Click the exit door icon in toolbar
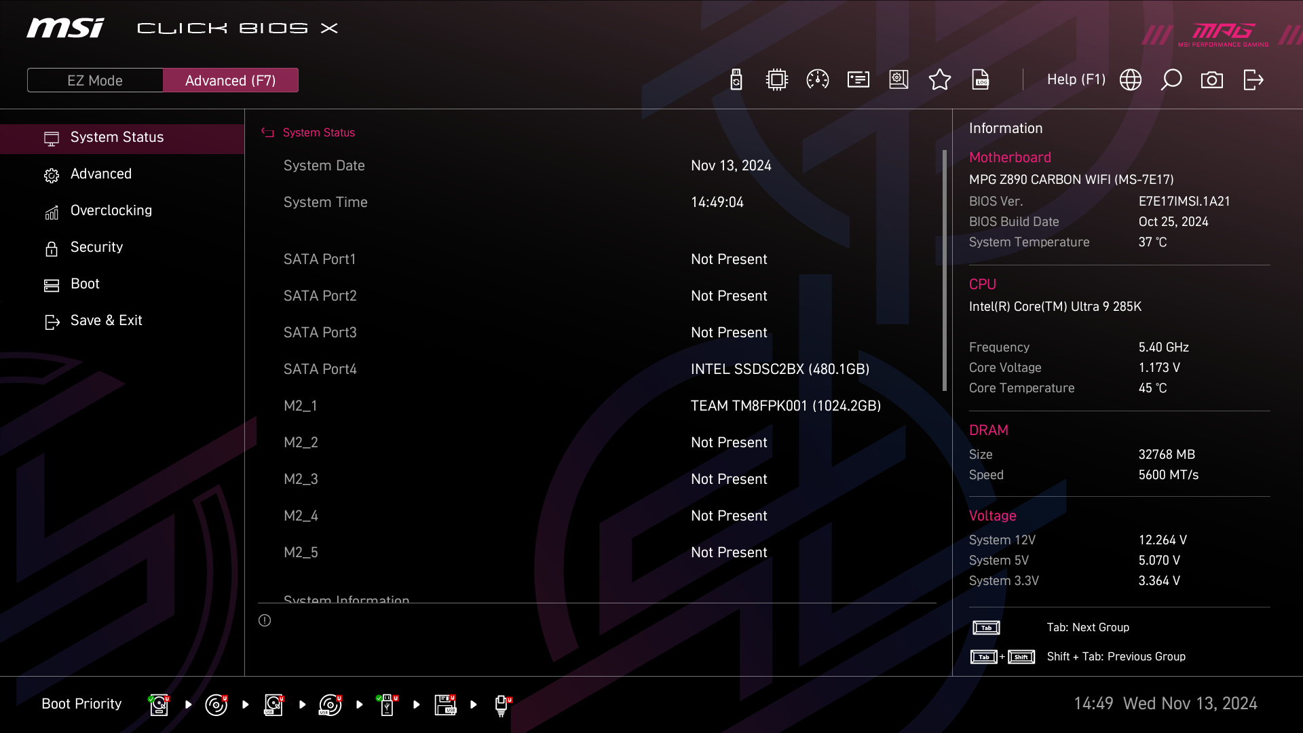The height and width of the screenshot is (733, 1303). click(x=1253, y=80)
